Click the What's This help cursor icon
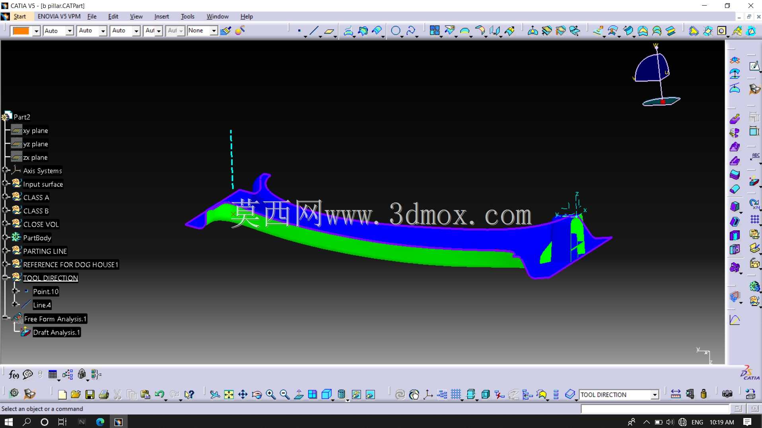The image size is (762, 428). tap(189, 394)
